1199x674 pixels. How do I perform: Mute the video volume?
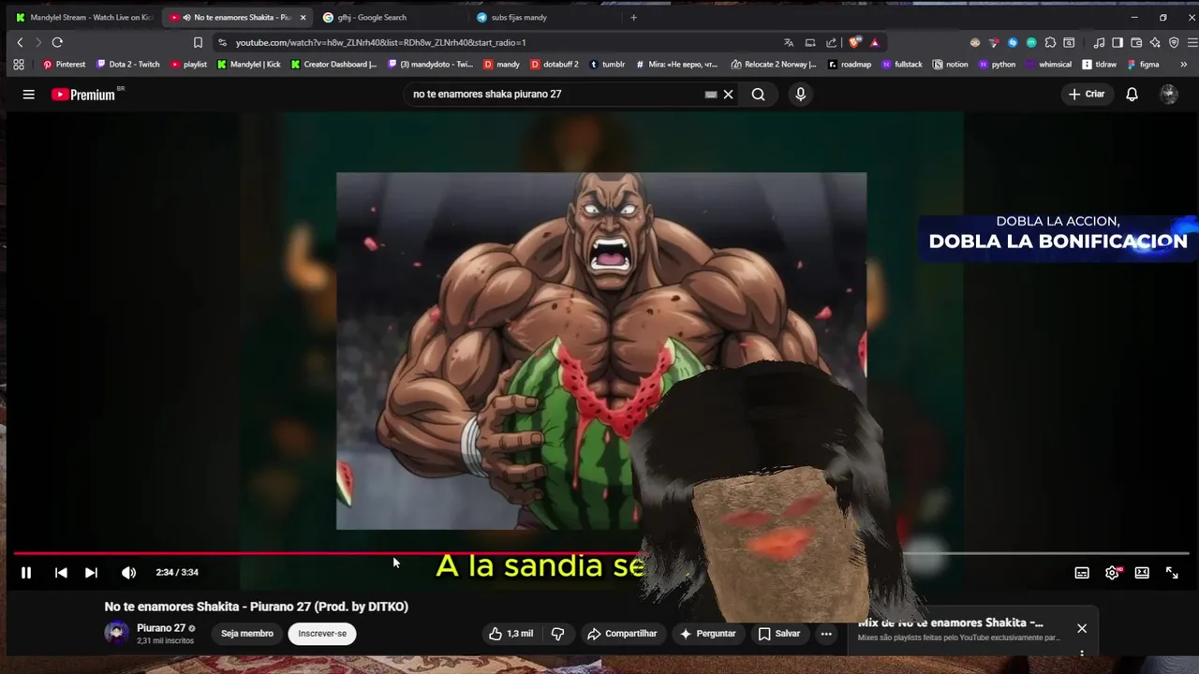128,572
